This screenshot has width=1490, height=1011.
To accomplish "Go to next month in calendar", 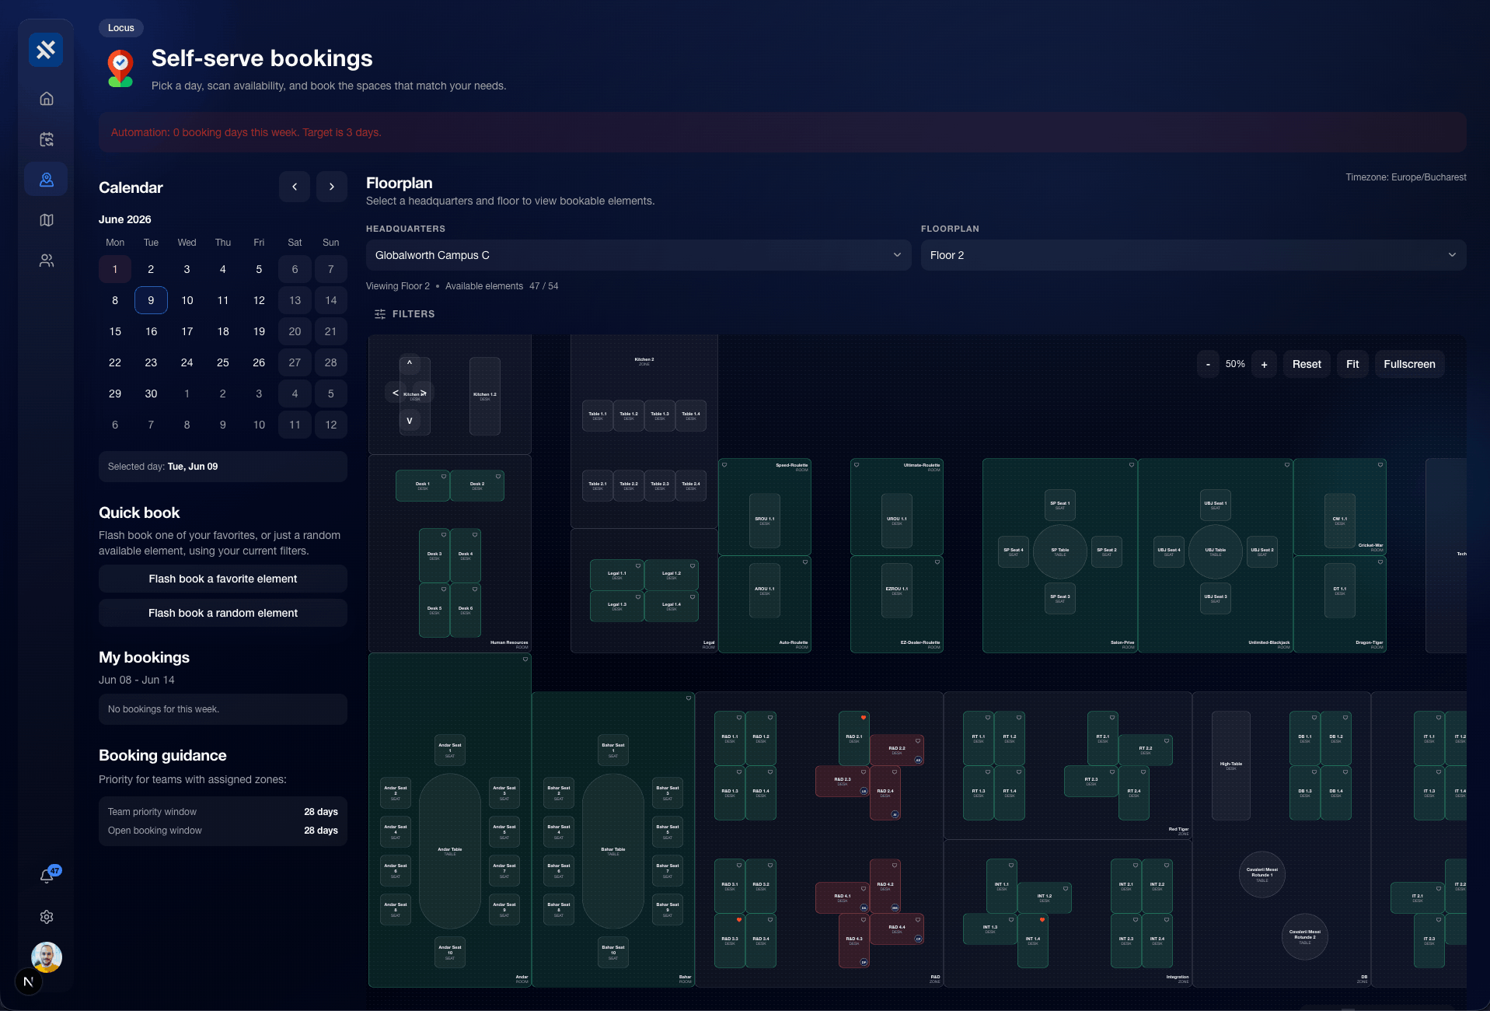I will coord(332,187).
